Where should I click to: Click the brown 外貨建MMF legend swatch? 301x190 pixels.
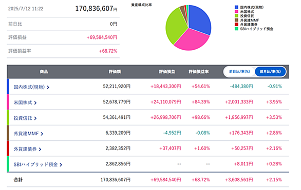click(236, 20)
